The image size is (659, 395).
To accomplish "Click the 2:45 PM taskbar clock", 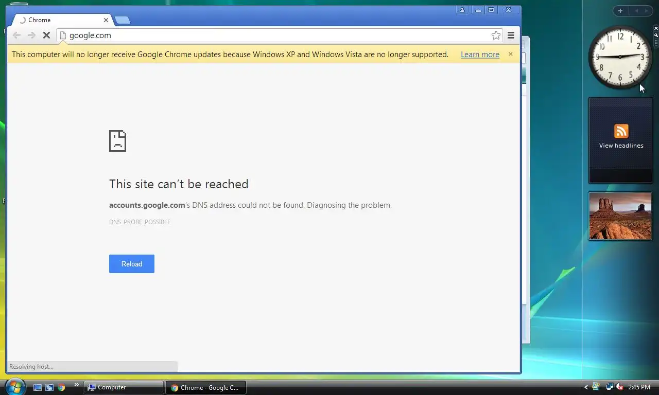I will coord(639,387).
